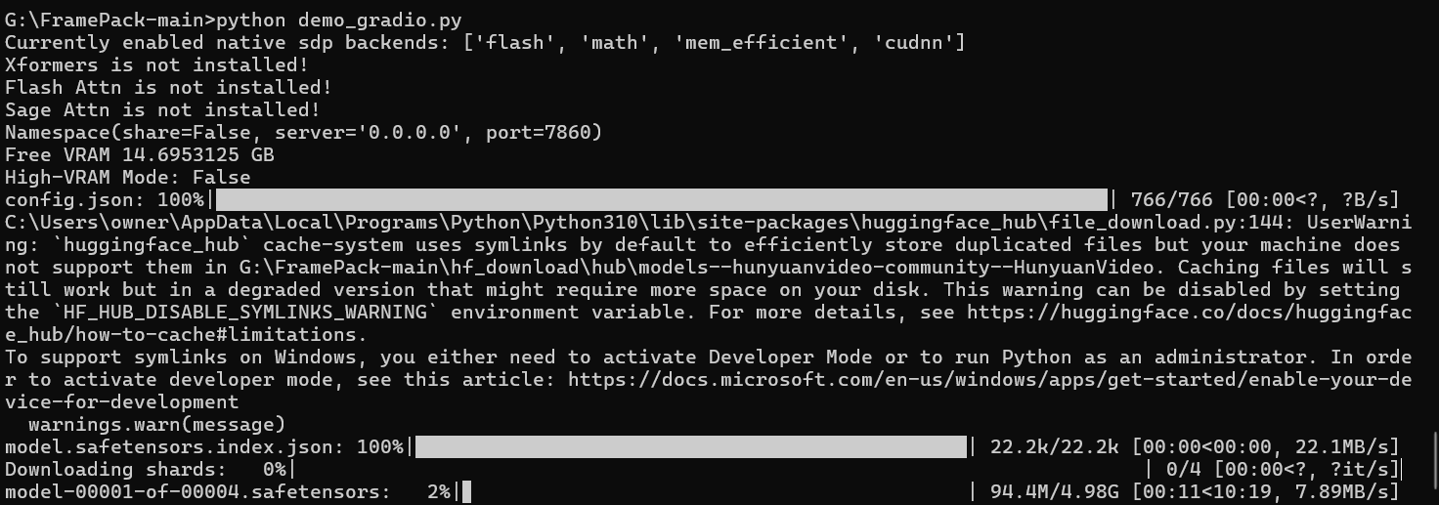Select the 'Xformers is not installed!' line
The image size is (1439, 505).
click(x=156, y=65)
